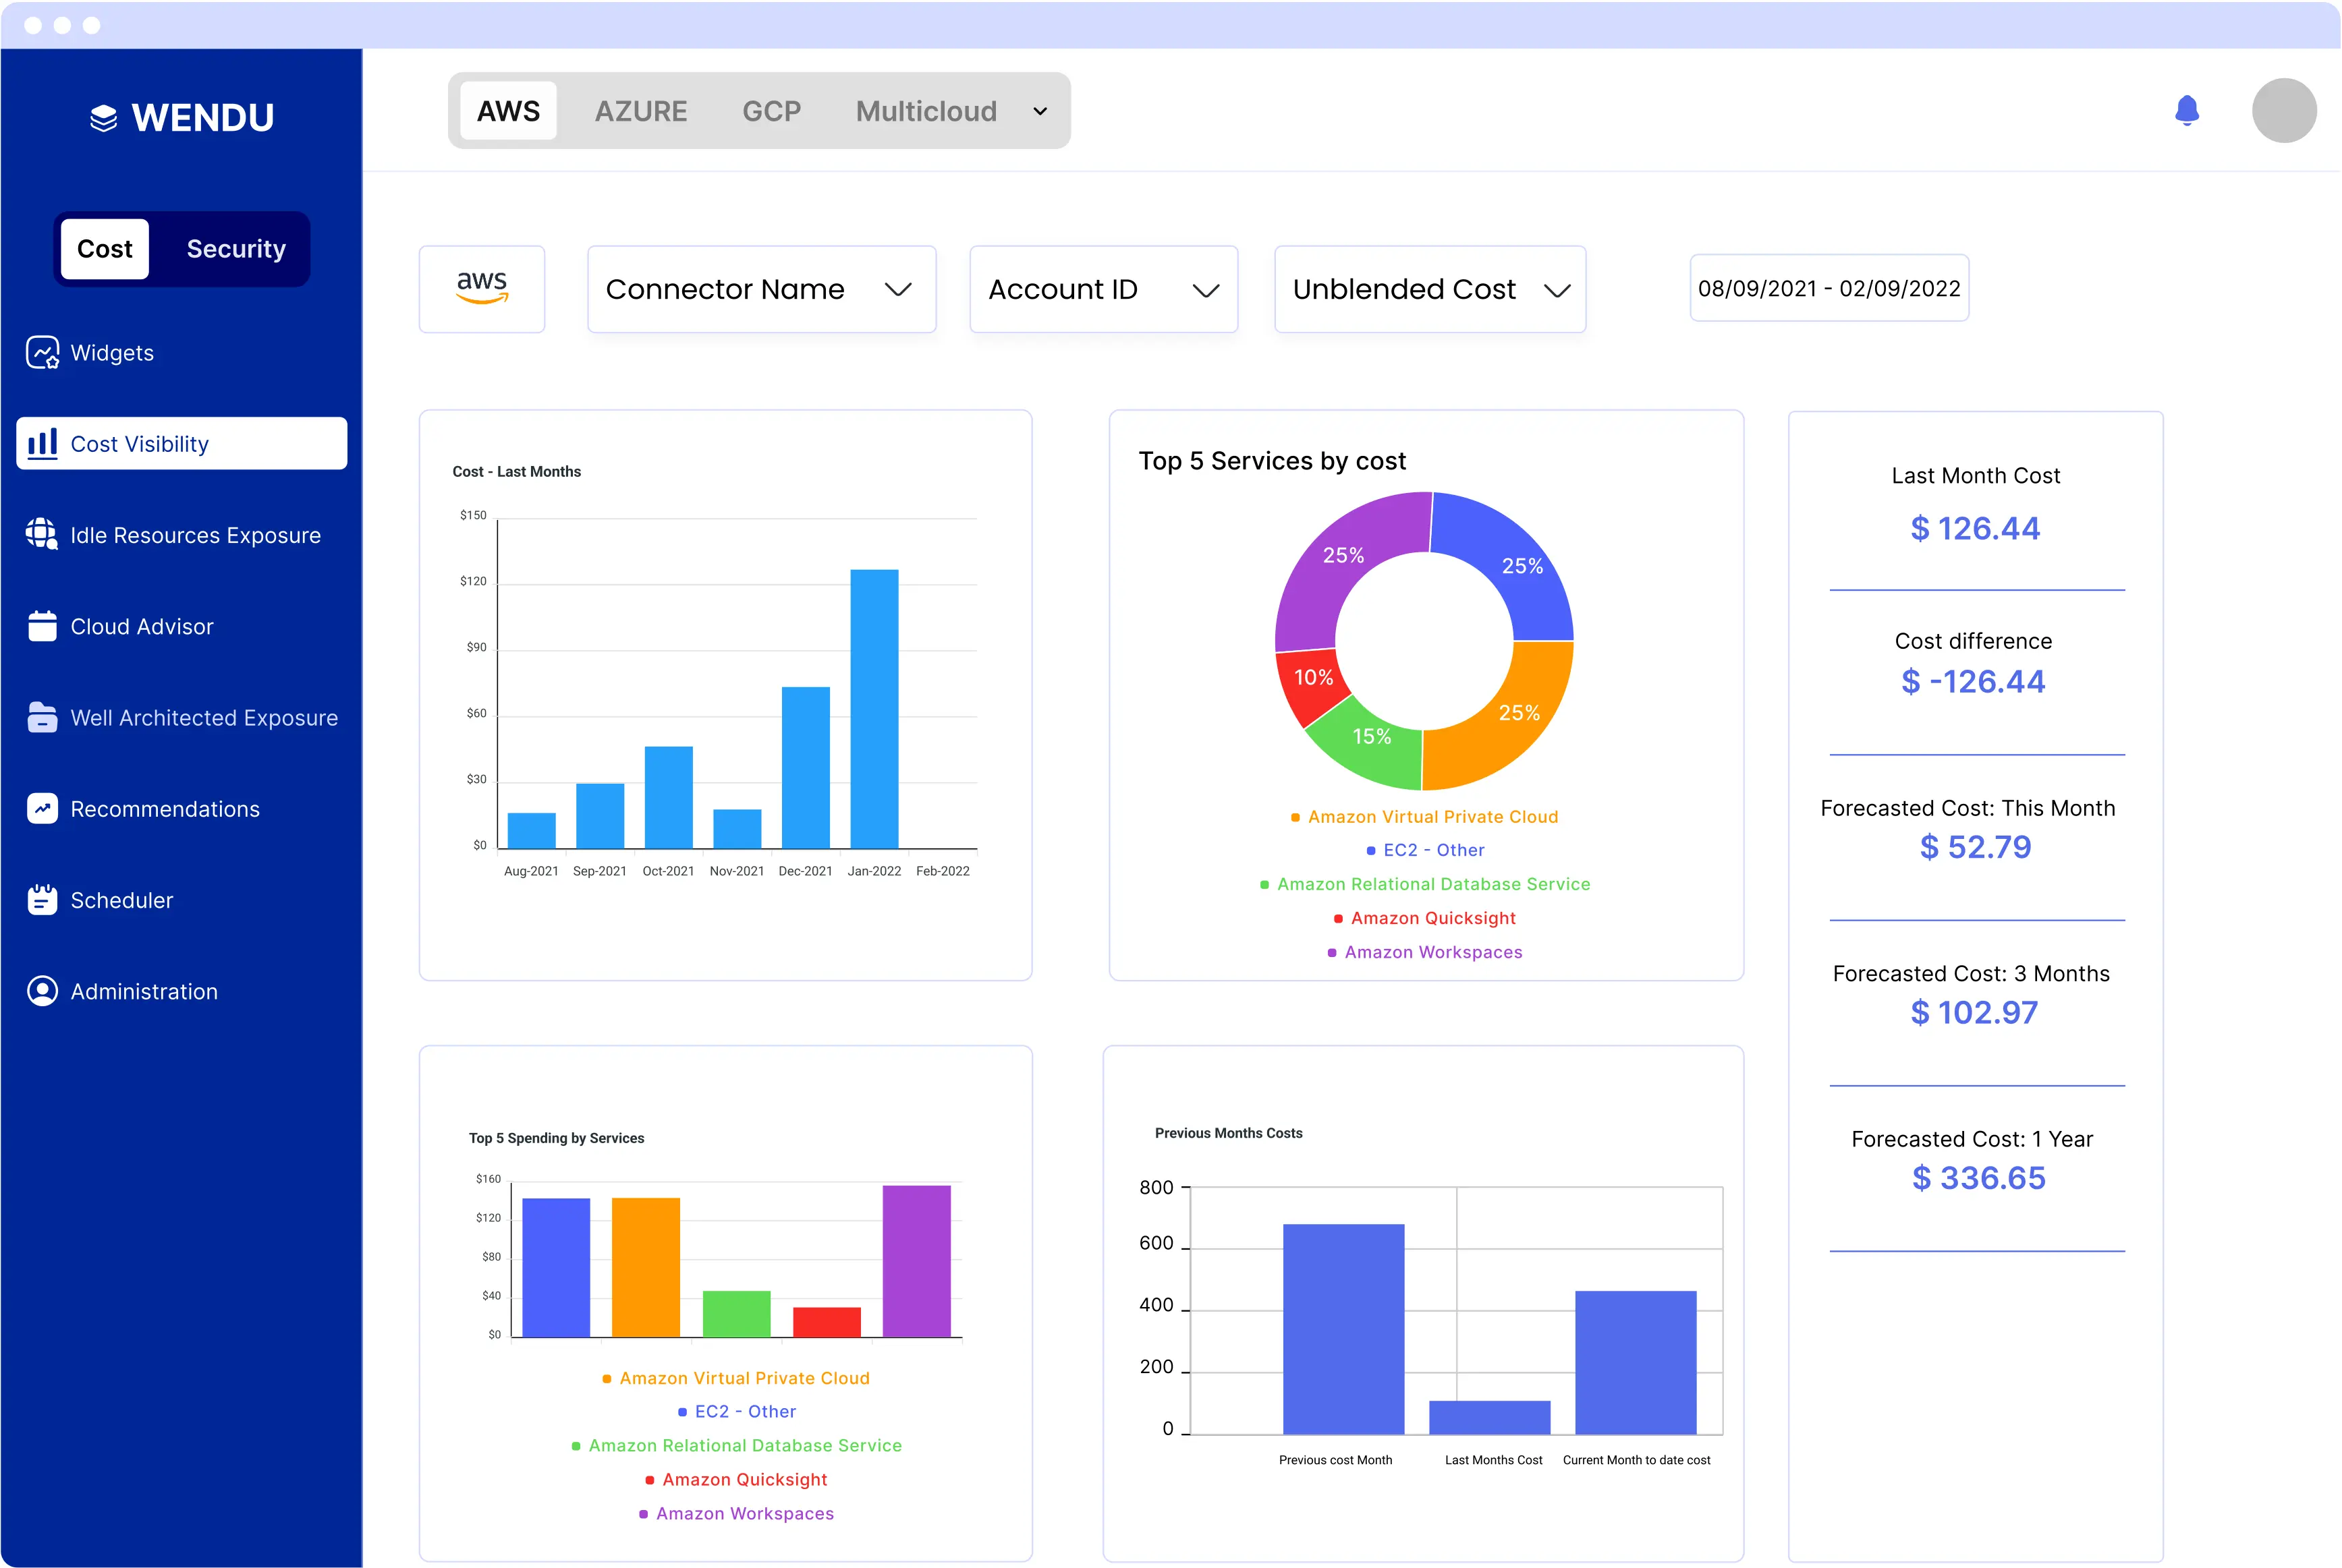The width and height of the screenshot is (2342, 1568).
Task: Click the notification bell
Action: coord(2187,111)
